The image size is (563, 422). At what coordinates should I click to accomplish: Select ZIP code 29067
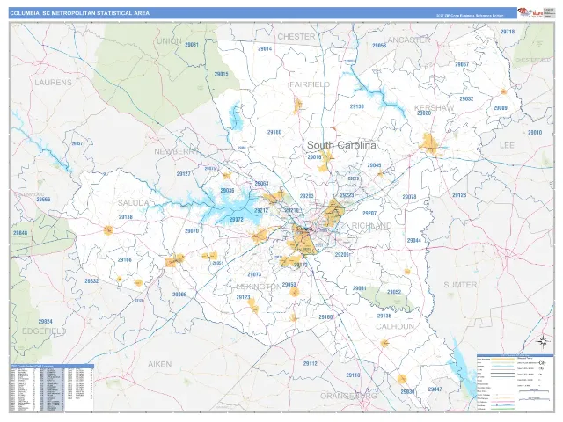462,64
